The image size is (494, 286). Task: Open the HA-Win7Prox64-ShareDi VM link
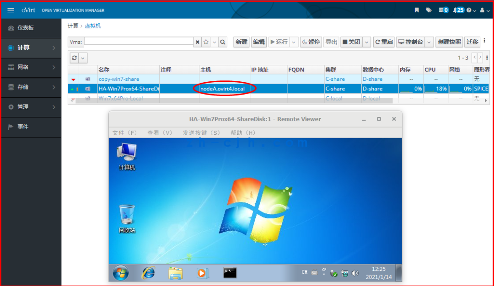(x=129, y=89)
